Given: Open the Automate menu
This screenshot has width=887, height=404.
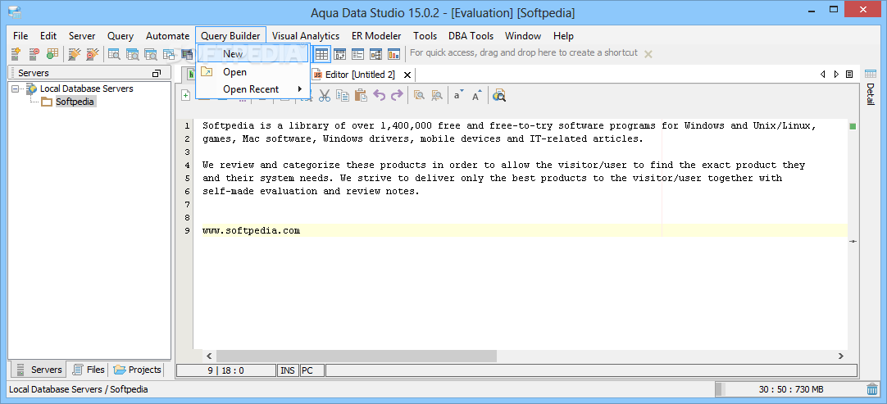Looking at the screenshot, I should (x=167, y=36).
